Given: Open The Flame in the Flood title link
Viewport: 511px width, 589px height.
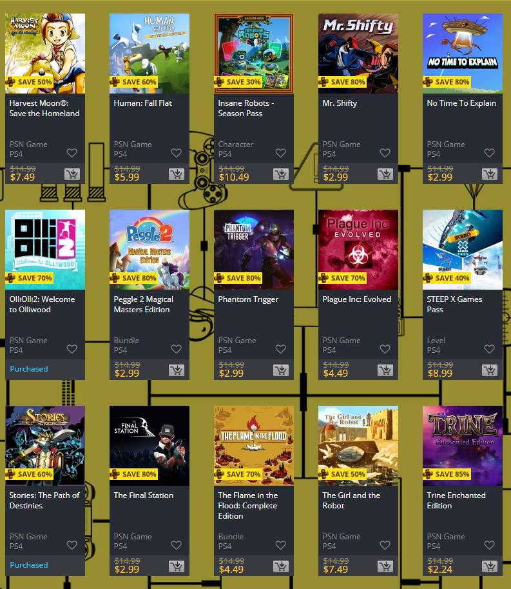Looking at the screenshot, I should [x=247, y=506].
